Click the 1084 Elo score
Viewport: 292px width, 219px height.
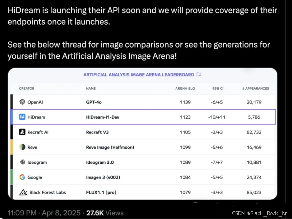tap(185, 177)
